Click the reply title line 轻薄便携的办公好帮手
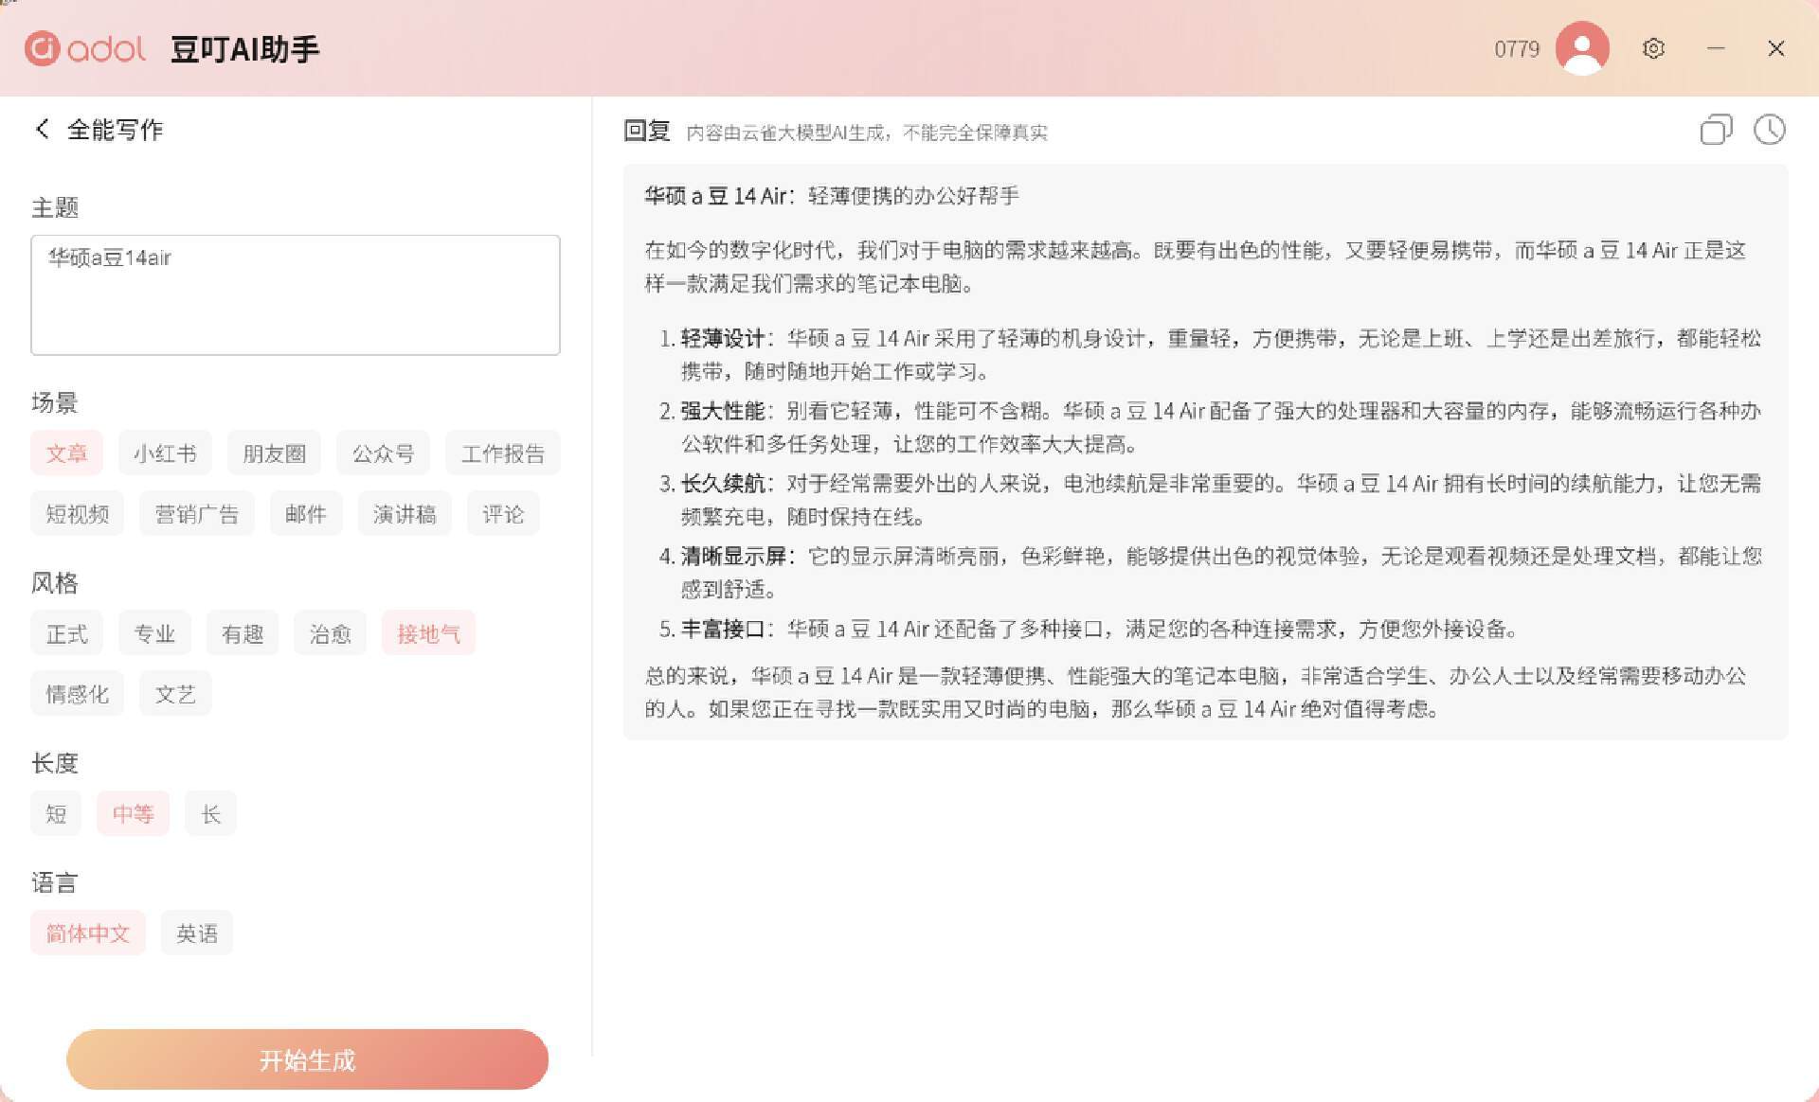 [x=913, y=196]
